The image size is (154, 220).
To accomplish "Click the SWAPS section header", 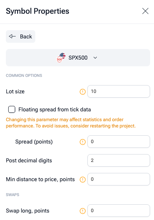I will 13,195.
